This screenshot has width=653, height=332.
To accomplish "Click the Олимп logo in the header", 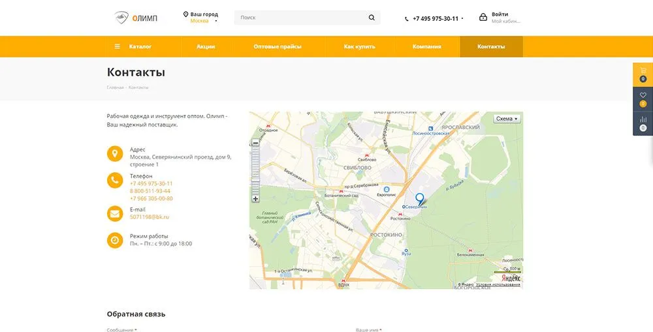I will coord(135,18).
